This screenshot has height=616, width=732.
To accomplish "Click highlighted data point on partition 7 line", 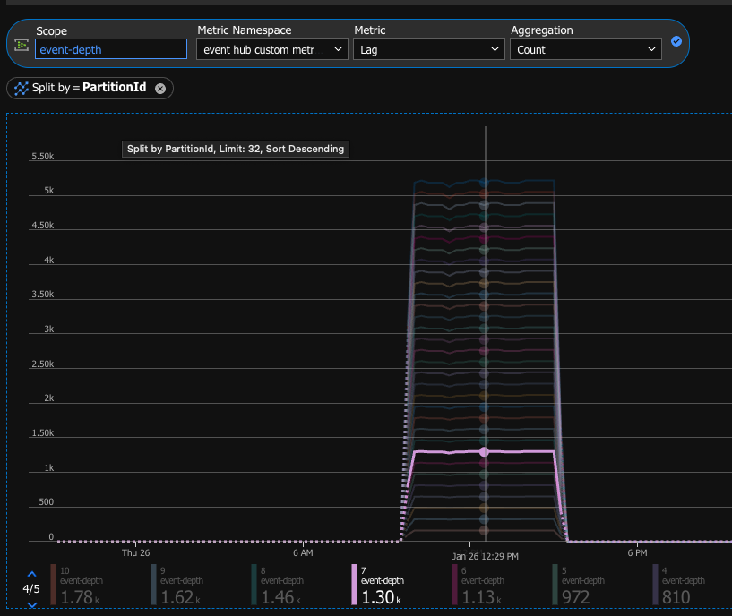I will (x=484, y=452).
